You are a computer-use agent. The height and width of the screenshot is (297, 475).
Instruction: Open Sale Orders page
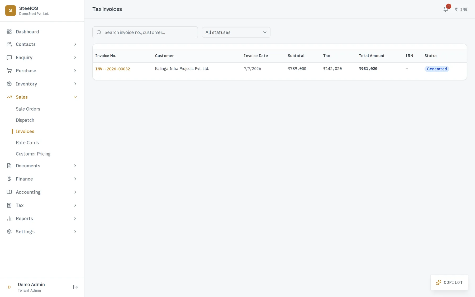[x=28, y=109]
